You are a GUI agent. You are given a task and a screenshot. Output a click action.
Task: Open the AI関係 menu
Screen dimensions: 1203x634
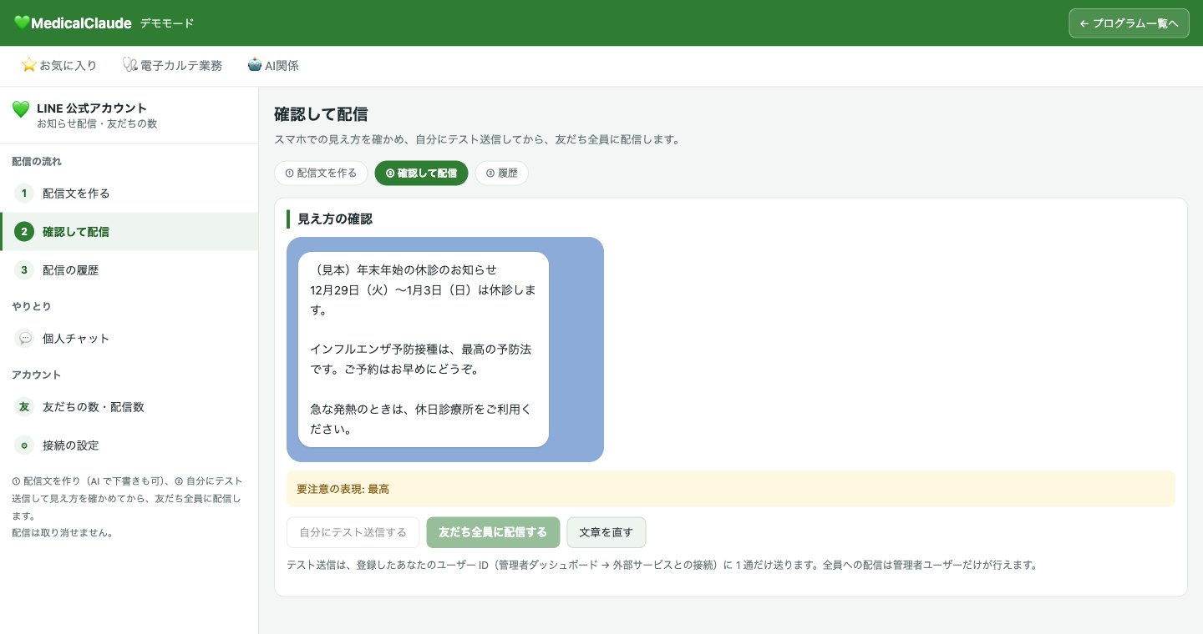coord(273,65)
